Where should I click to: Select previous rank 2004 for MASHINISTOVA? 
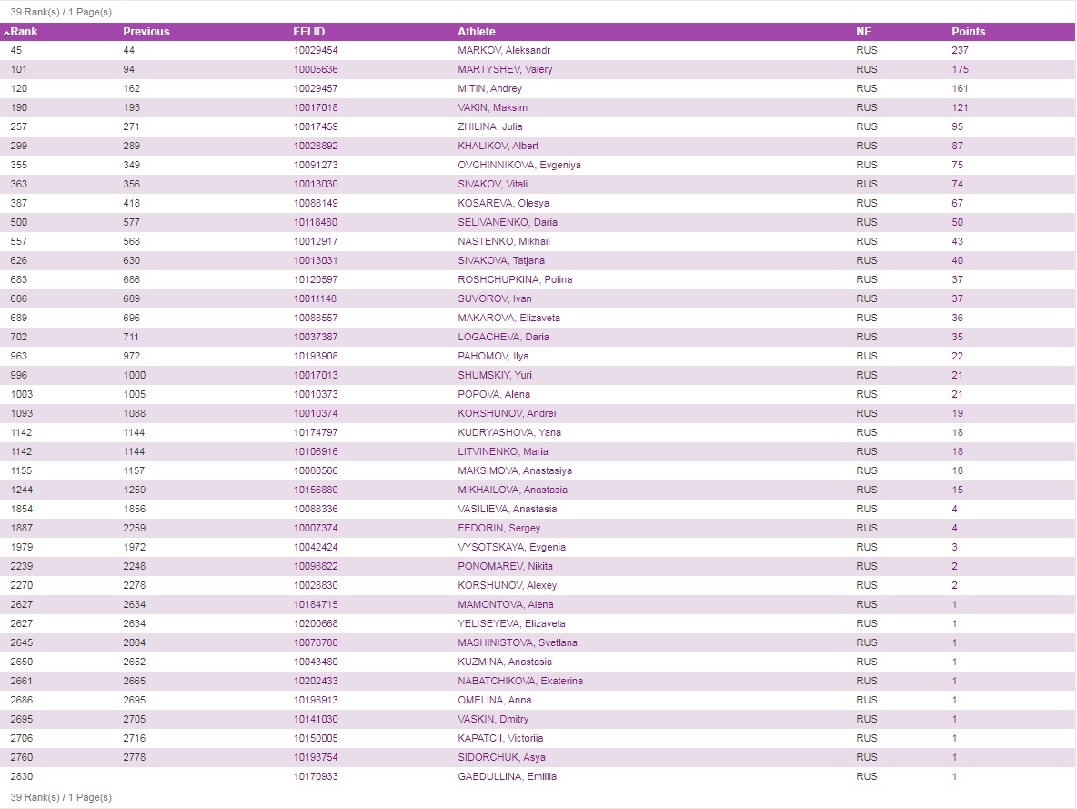[x=134, y=642]
